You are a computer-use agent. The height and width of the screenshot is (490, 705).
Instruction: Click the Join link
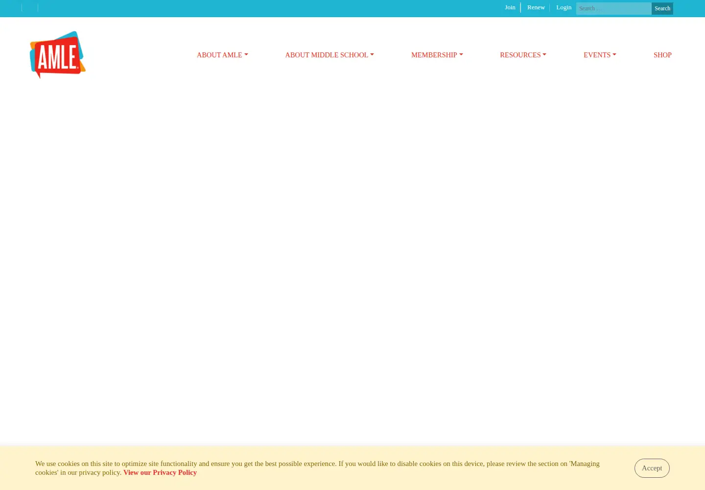pyautogui.click(x=510, y=7)
